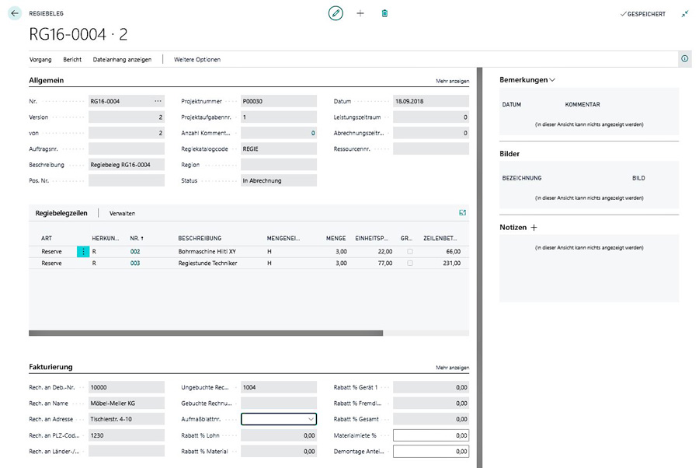Show more fields in Allgemein section
699x468 pixels.
(x=452, y=81)
